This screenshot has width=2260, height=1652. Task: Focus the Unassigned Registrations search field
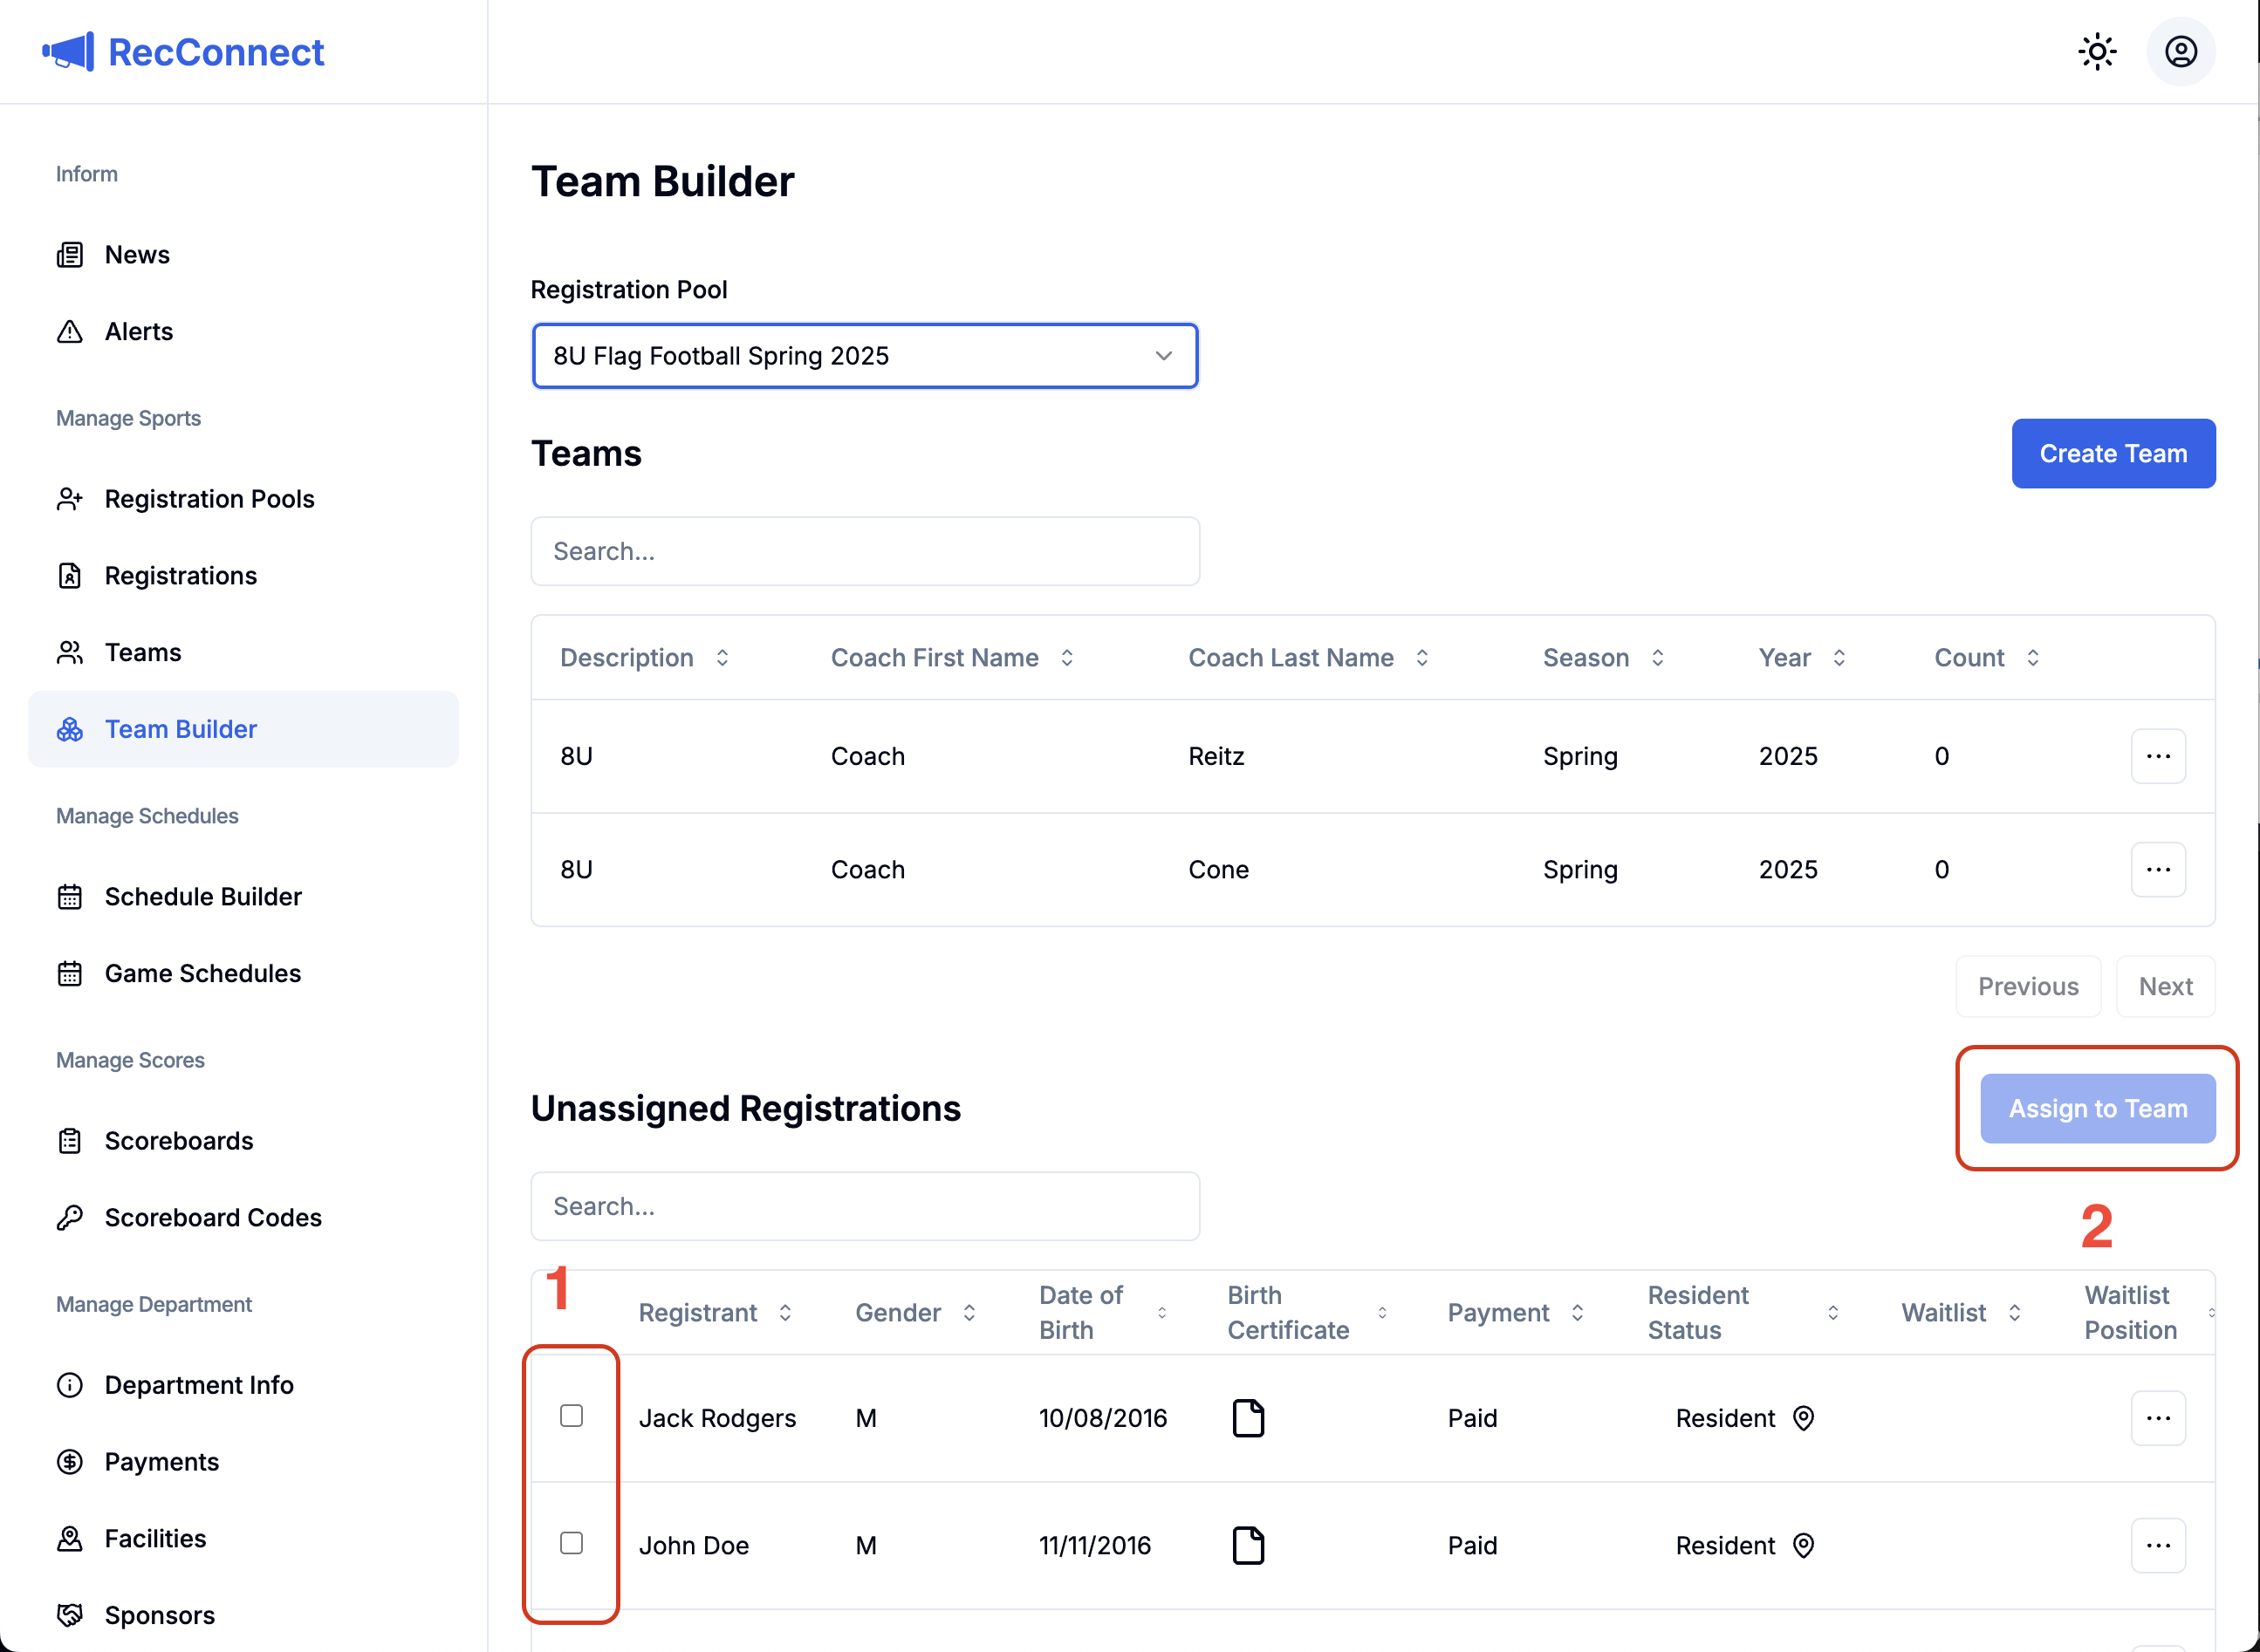tap(865, 1206)
